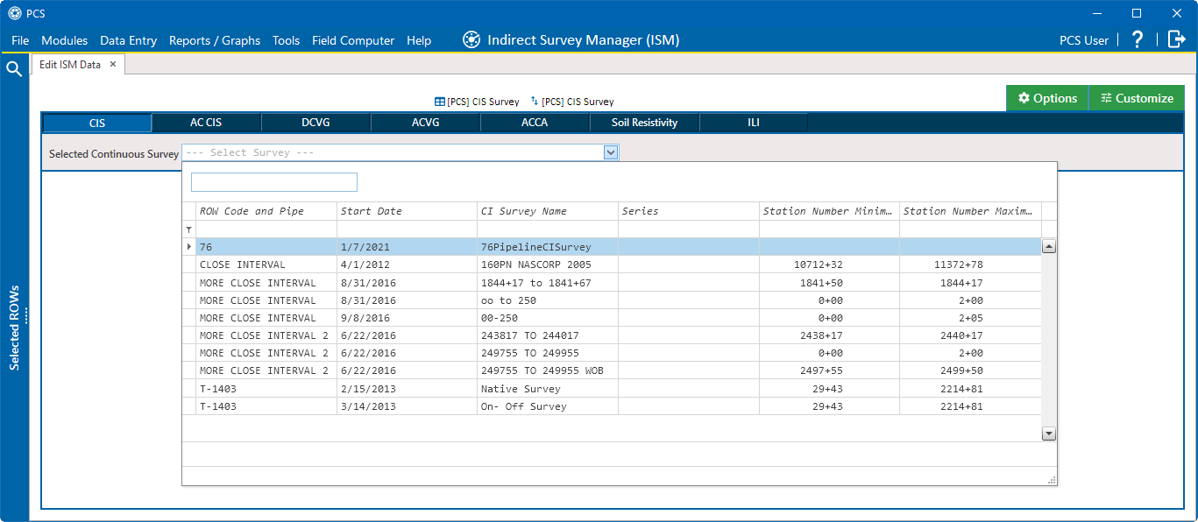Click the 2499+50 station maximum cell
The height and width of the screenshot is (522, 1198).
pos(970,370)
